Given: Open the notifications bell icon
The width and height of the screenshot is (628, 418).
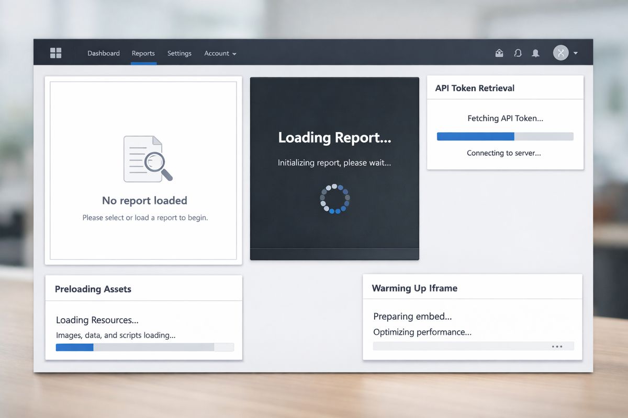Looking at the screenshot, I should (x=535, y=53).
